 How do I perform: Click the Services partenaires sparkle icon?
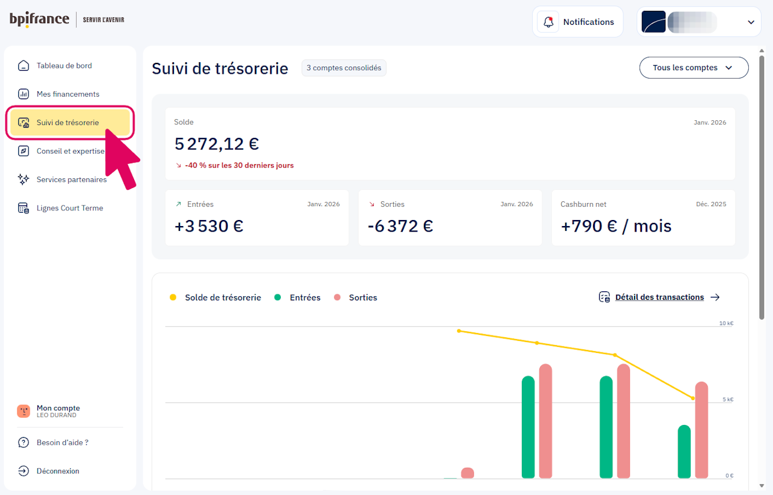(24, 180)
